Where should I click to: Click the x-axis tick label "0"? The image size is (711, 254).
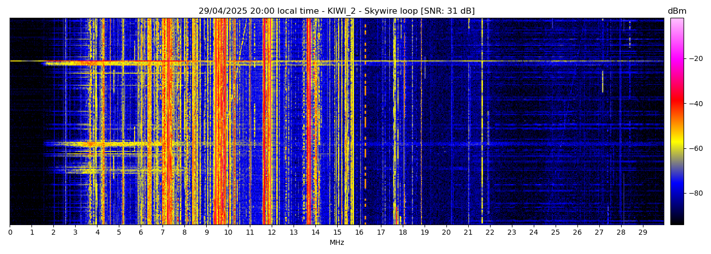10,233
